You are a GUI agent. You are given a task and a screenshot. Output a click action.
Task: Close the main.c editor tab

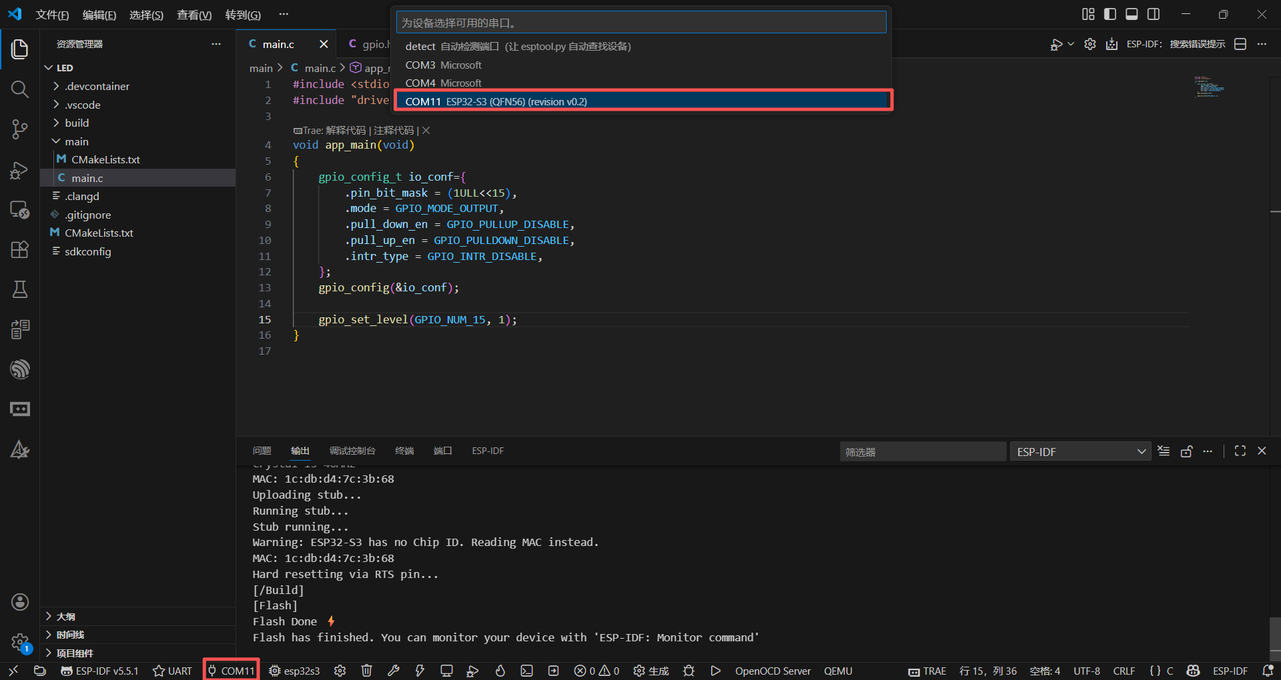click(324, 44)
